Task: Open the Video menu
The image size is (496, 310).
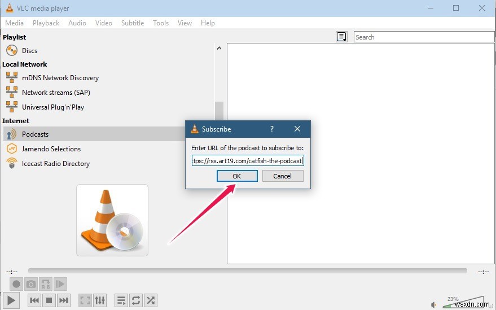Action: (104, 23)
